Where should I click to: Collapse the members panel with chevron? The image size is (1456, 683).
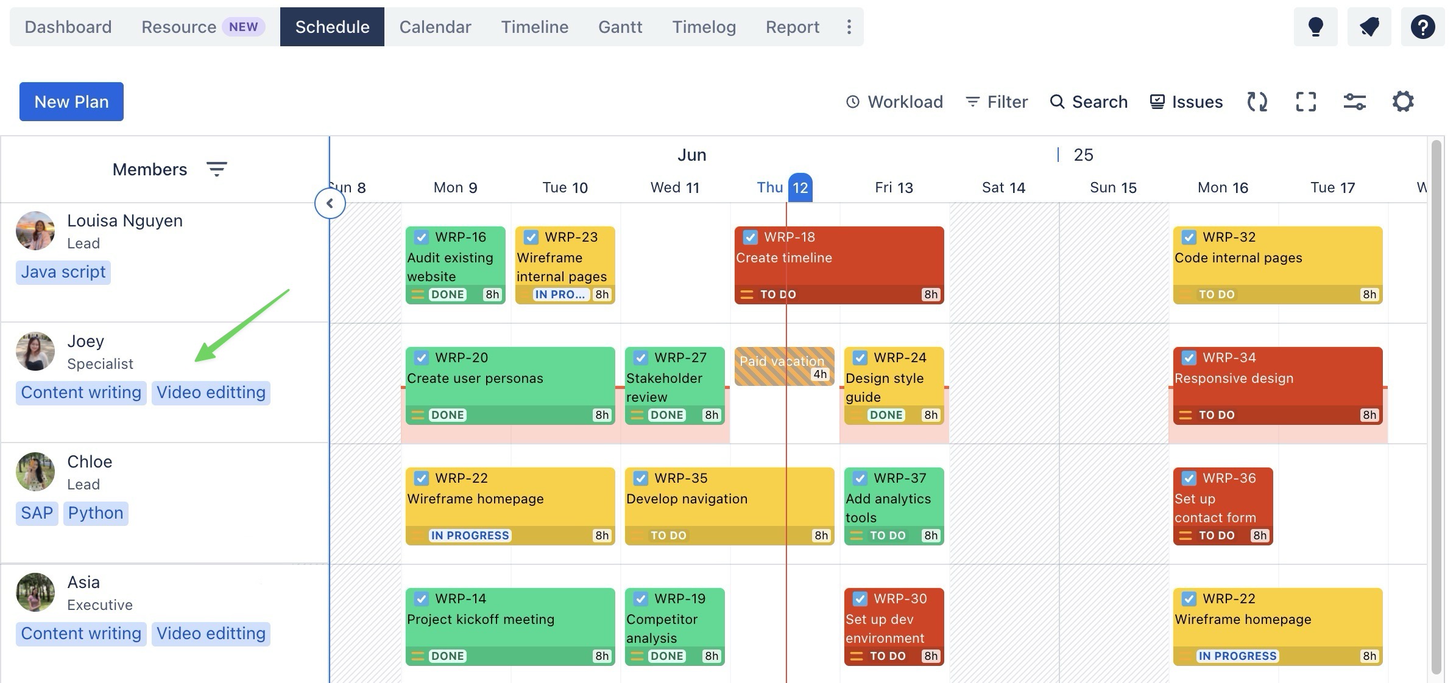pos(330,203)
